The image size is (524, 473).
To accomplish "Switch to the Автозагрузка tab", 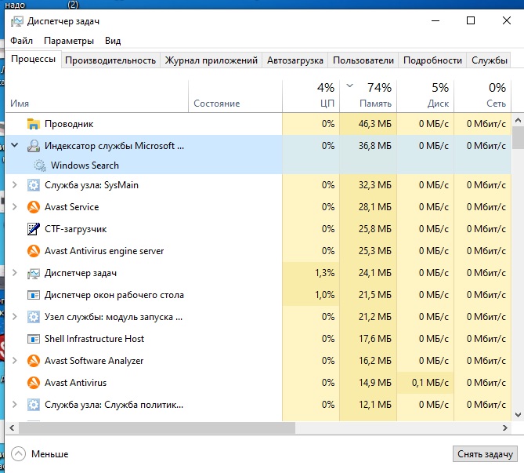I will point(295,60).
